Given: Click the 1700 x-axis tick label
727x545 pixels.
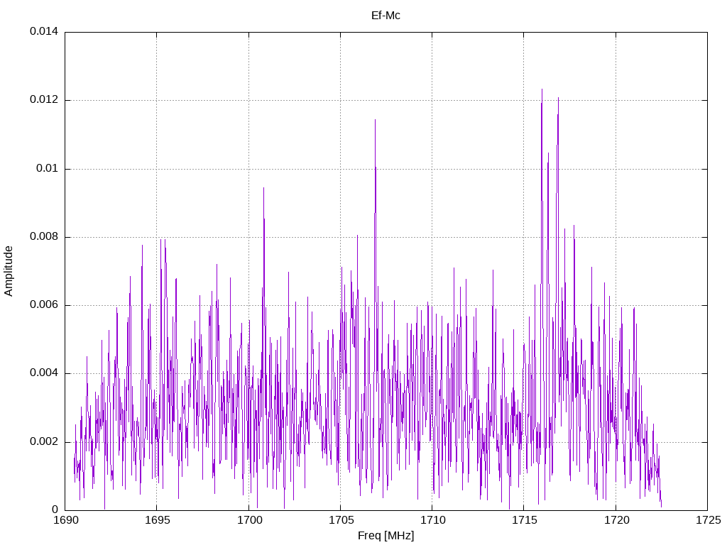Looking at the screenshot, I should 248,520.
